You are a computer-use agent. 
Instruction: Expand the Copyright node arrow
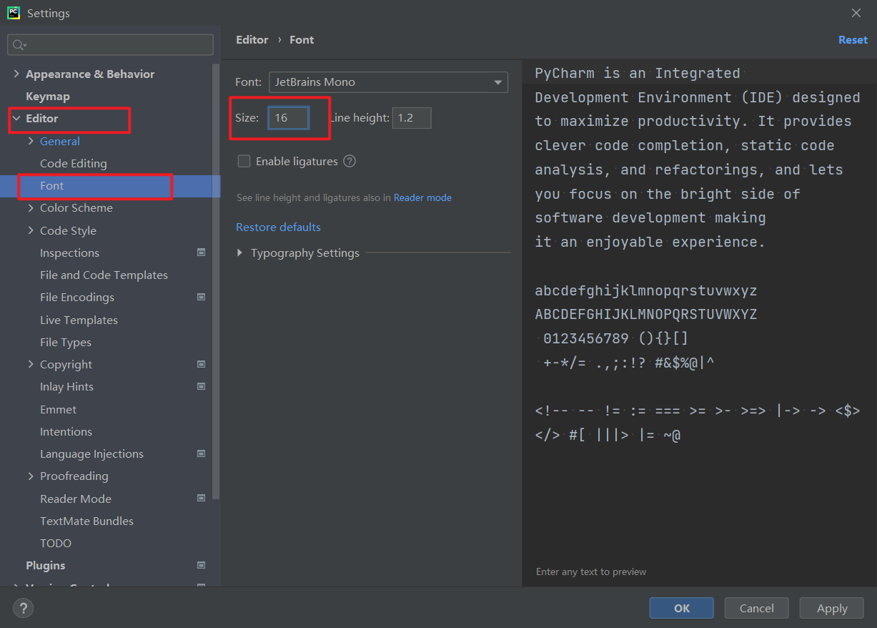pyautogui.click(x=31, y=364)
